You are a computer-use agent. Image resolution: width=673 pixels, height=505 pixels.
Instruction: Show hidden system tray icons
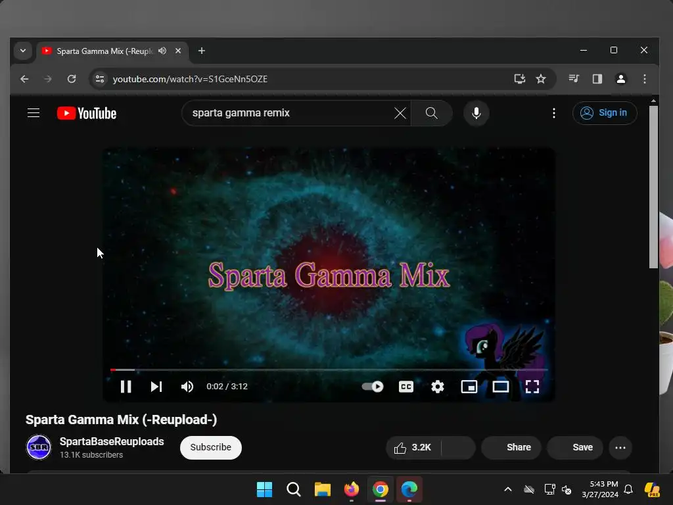point(508,489)
